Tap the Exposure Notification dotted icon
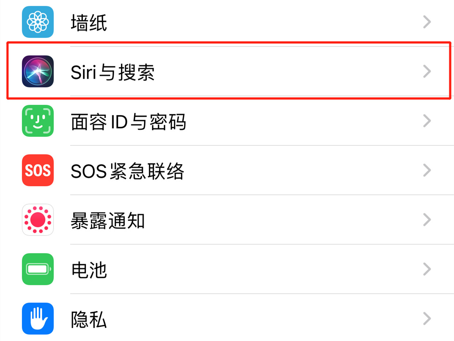 click(38, 220)
